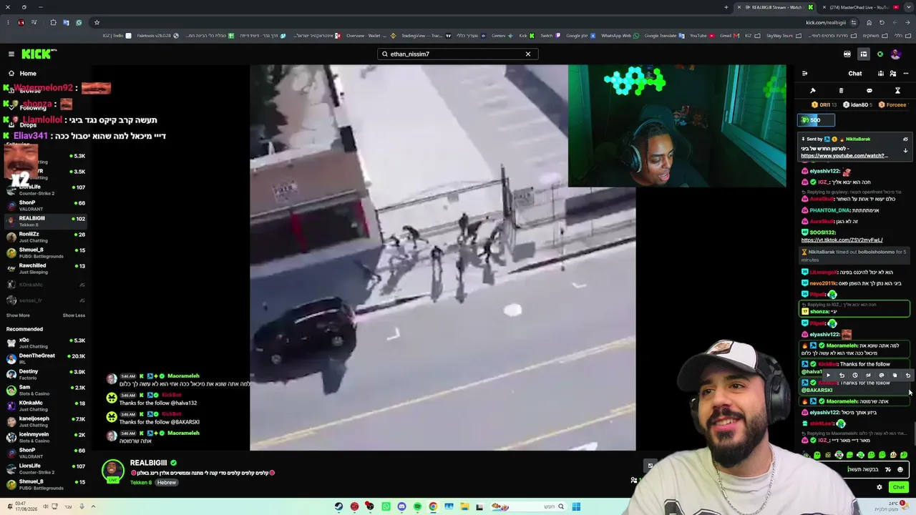This screenshot has height=515, width=916.
Task: Click NikitaBarak username in pinned message
Action: click(858, 139)
